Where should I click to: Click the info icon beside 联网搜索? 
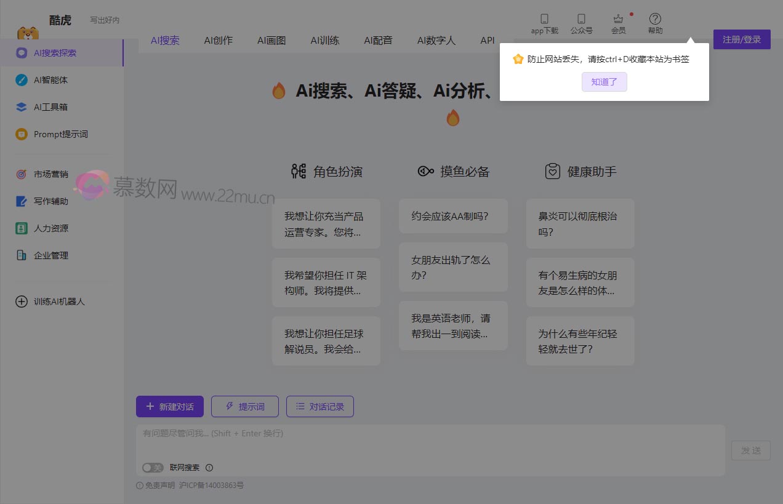pyautogui.click(x=209, y=468)
